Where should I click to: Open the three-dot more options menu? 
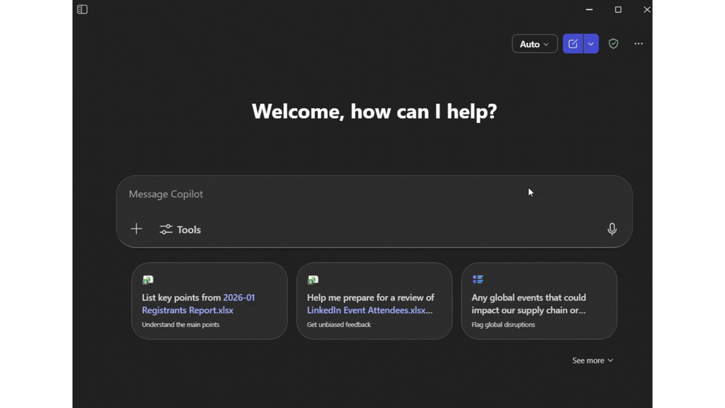pos(639,44)
